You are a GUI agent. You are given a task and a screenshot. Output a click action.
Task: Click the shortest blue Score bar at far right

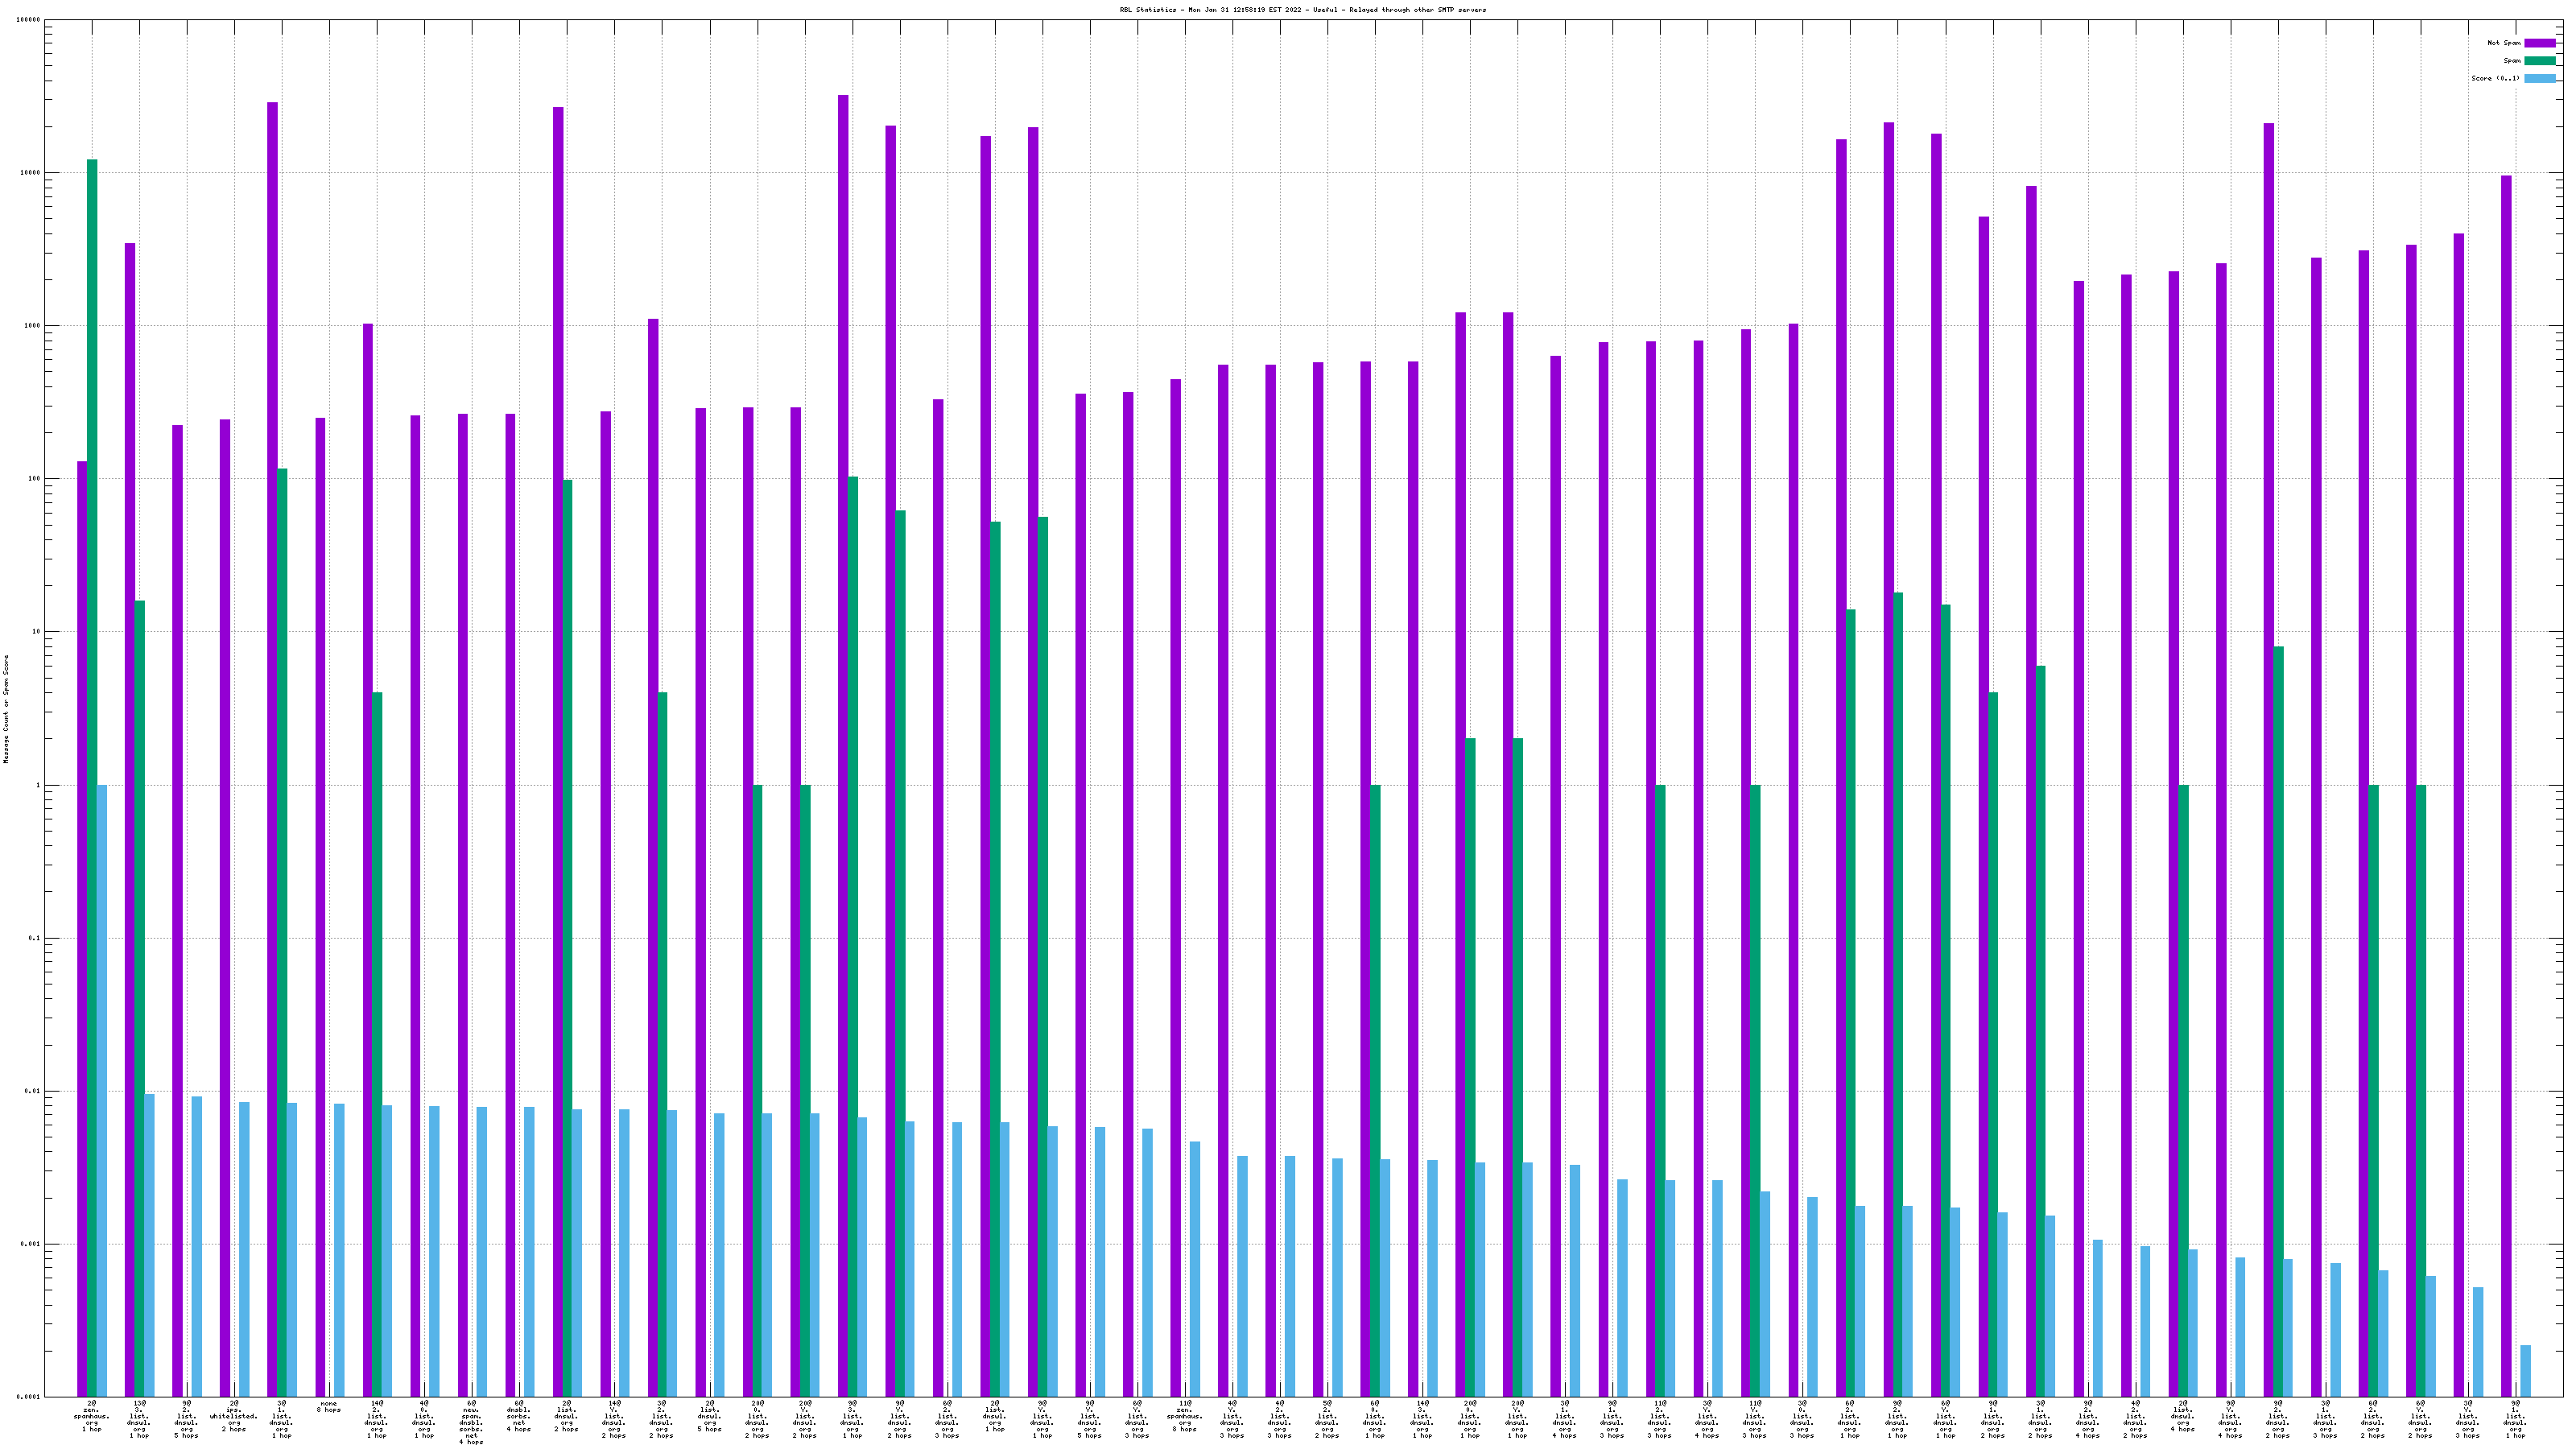(x=2525, y=1371)
